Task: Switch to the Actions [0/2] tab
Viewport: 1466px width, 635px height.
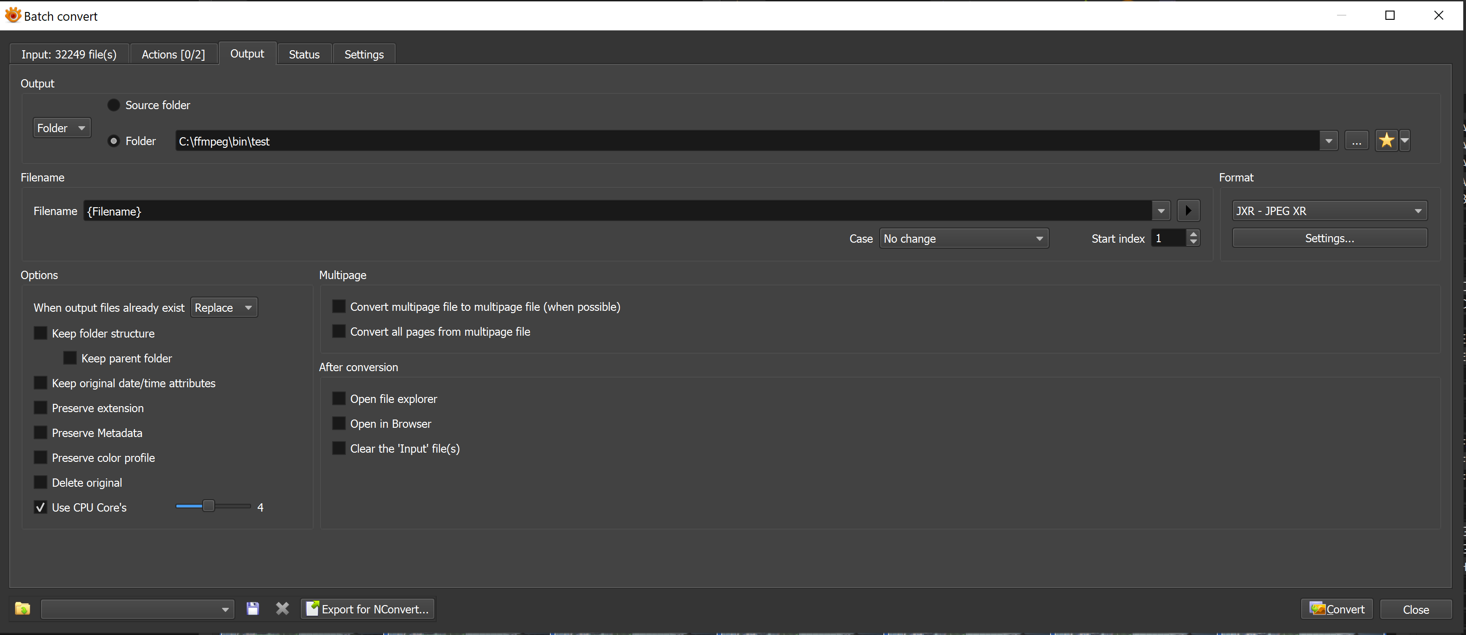Action: click(x=173, y=54)
